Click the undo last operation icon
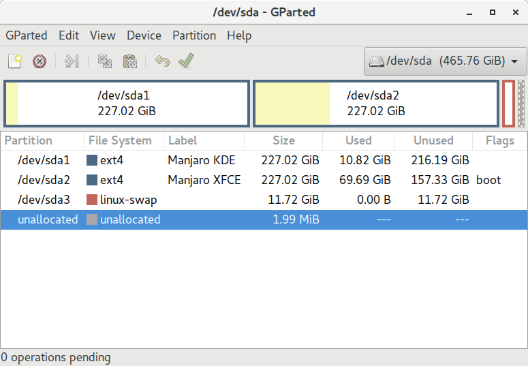This screenshot has width=528, height=366. coord(162,61)
